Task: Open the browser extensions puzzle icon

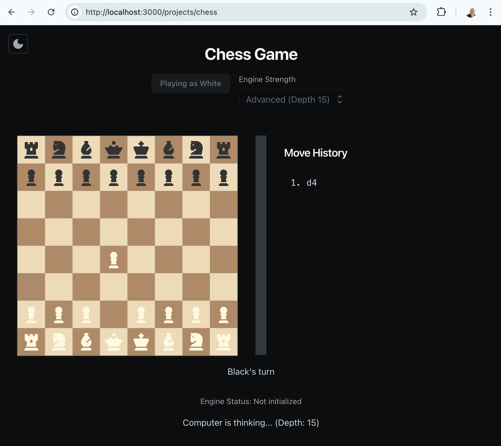Action: (x=441, y=12)
